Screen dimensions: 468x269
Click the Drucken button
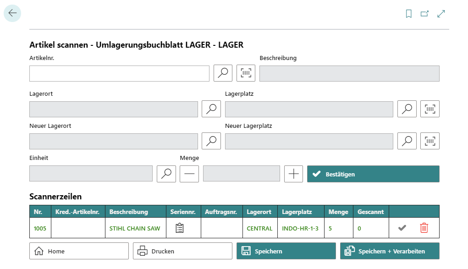183,251
